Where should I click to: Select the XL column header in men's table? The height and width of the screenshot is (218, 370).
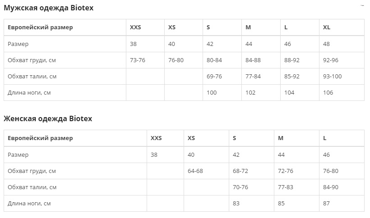coord(327,27)
